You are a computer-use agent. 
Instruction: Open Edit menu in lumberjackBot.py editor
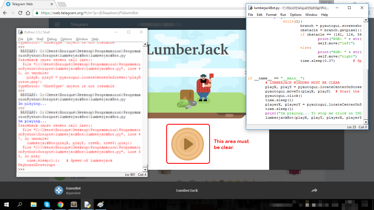260,15
